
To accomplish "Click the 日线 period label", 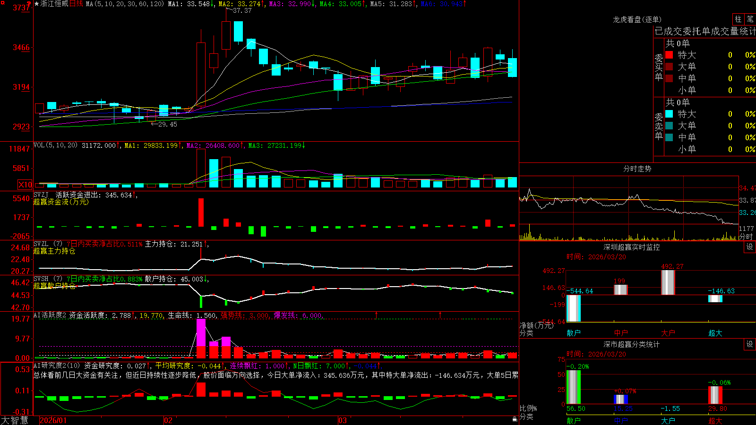I will click(76, 4).
